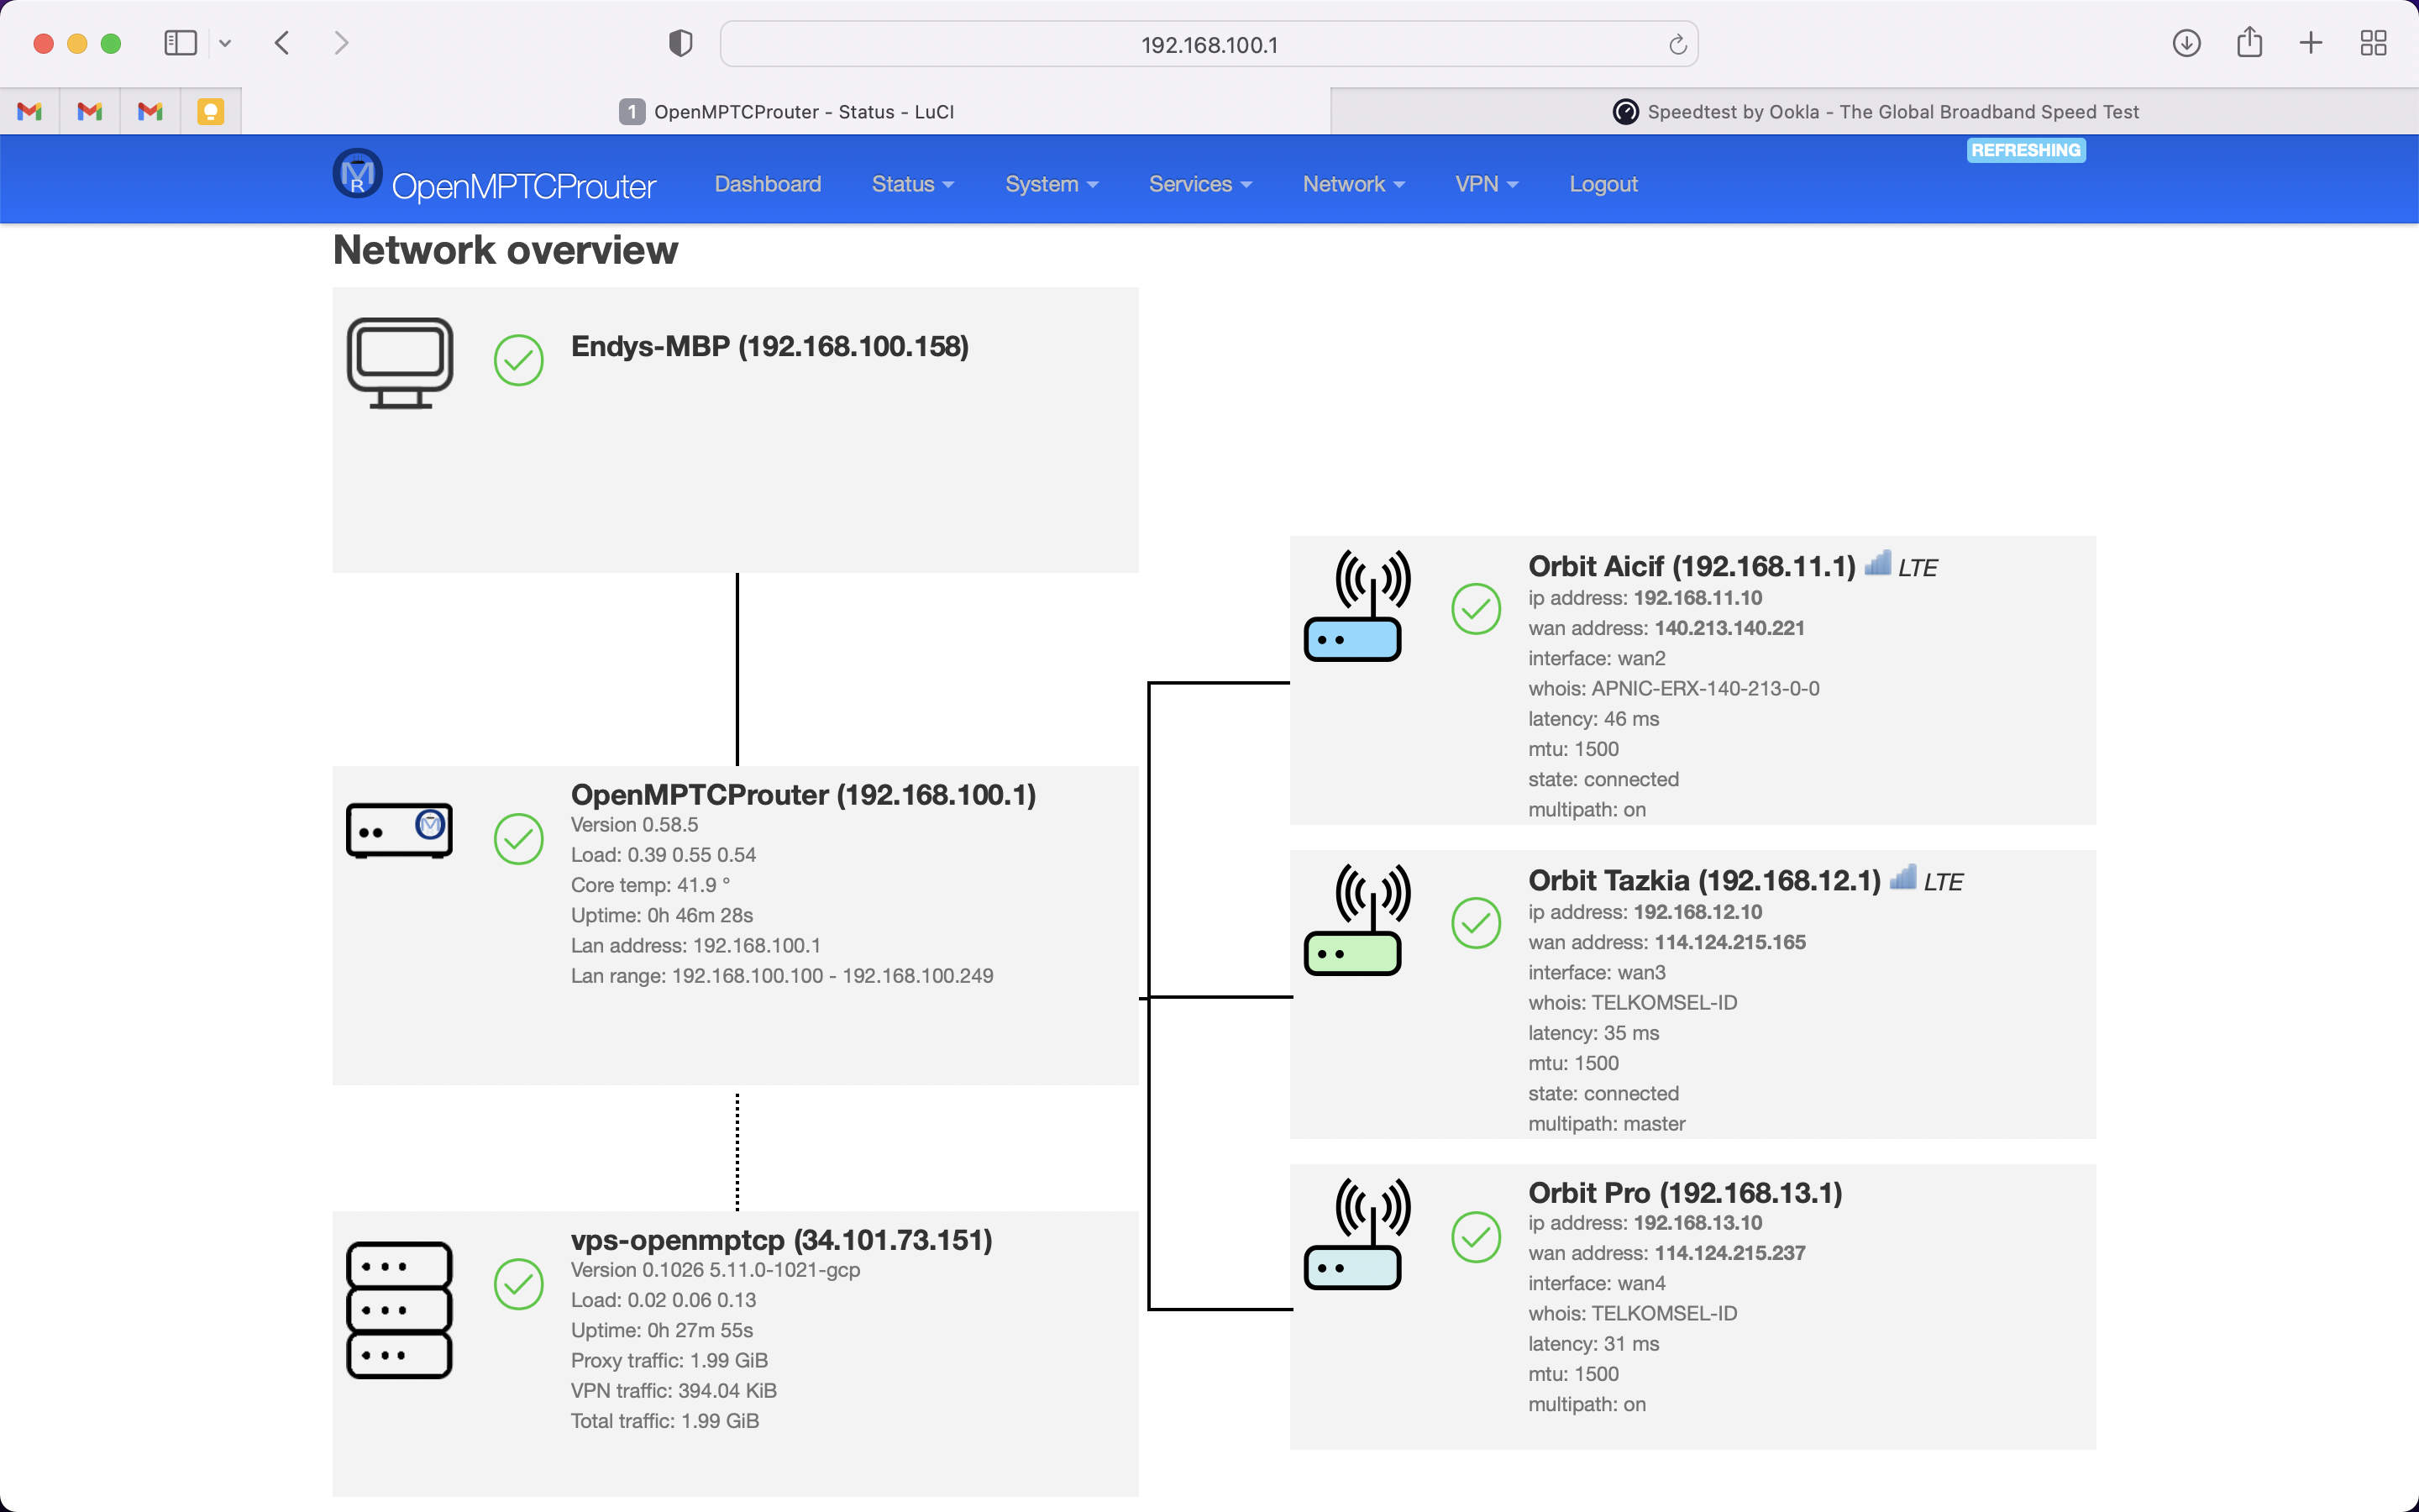Viewport: 2419px width, 1512px height.
Task: Click the green checkmark beside Orbit Aicif
Action: coord(1477,609)
